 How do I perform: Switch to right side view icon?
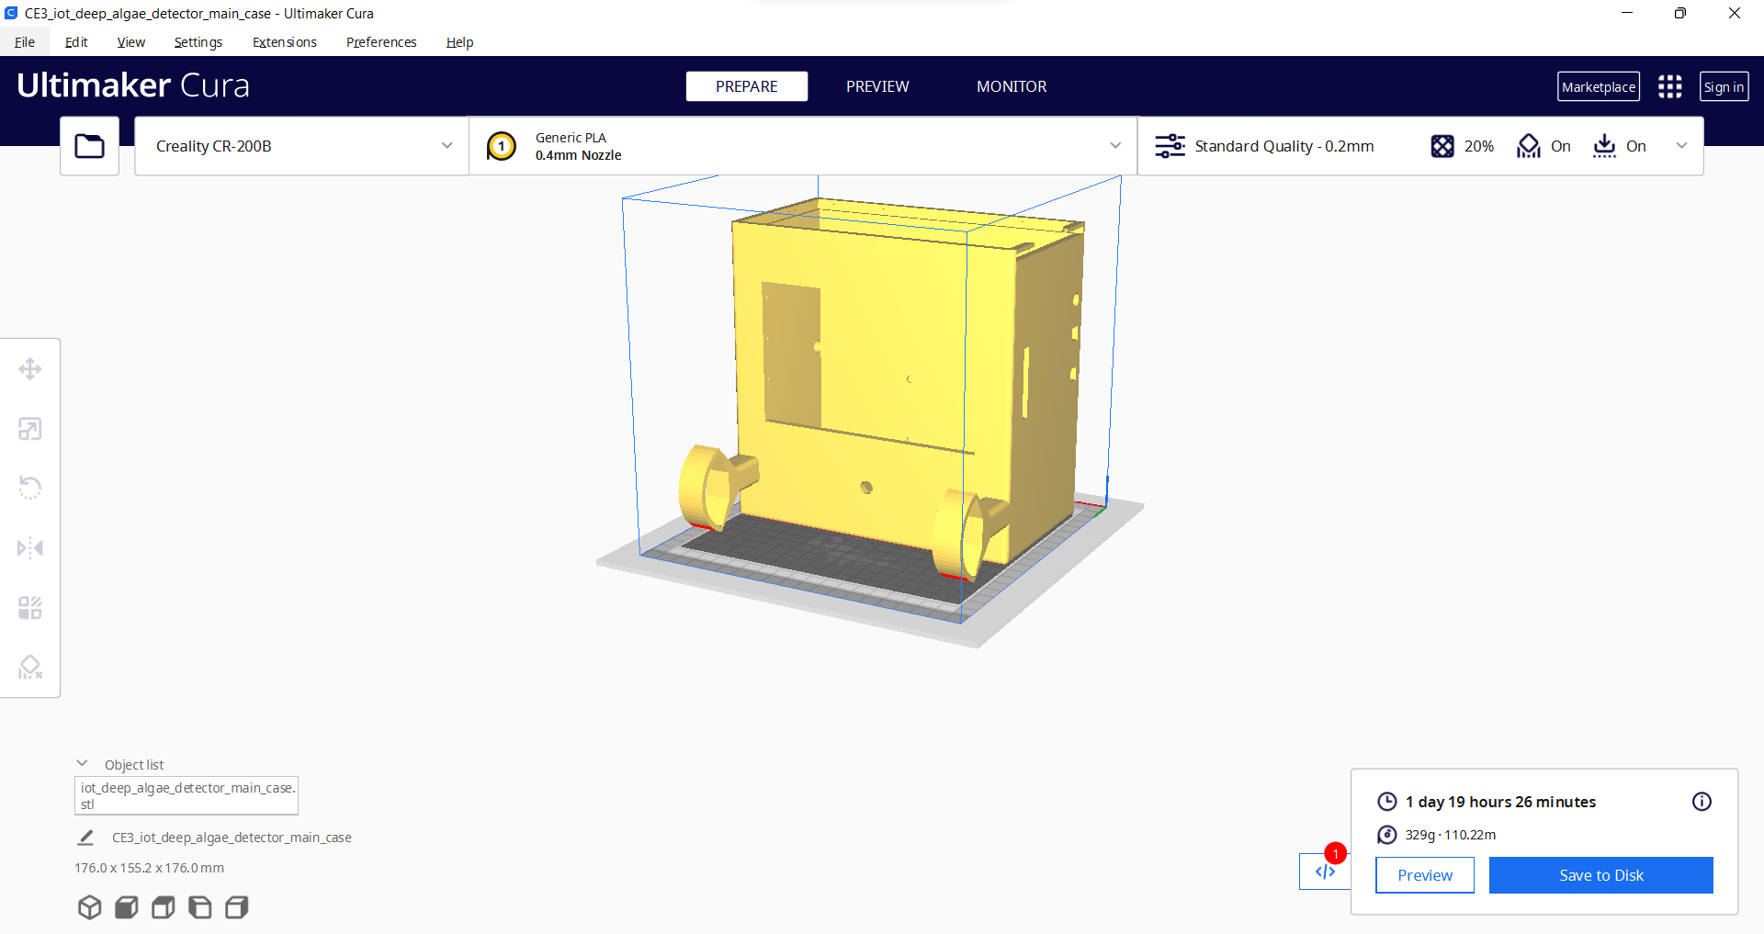click(237, 907)
